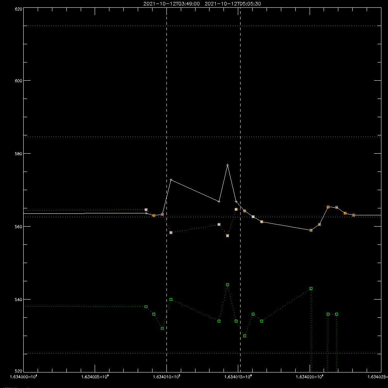Click the later dashed vertical marker line
388x388 pixels.
click(240, 190)
